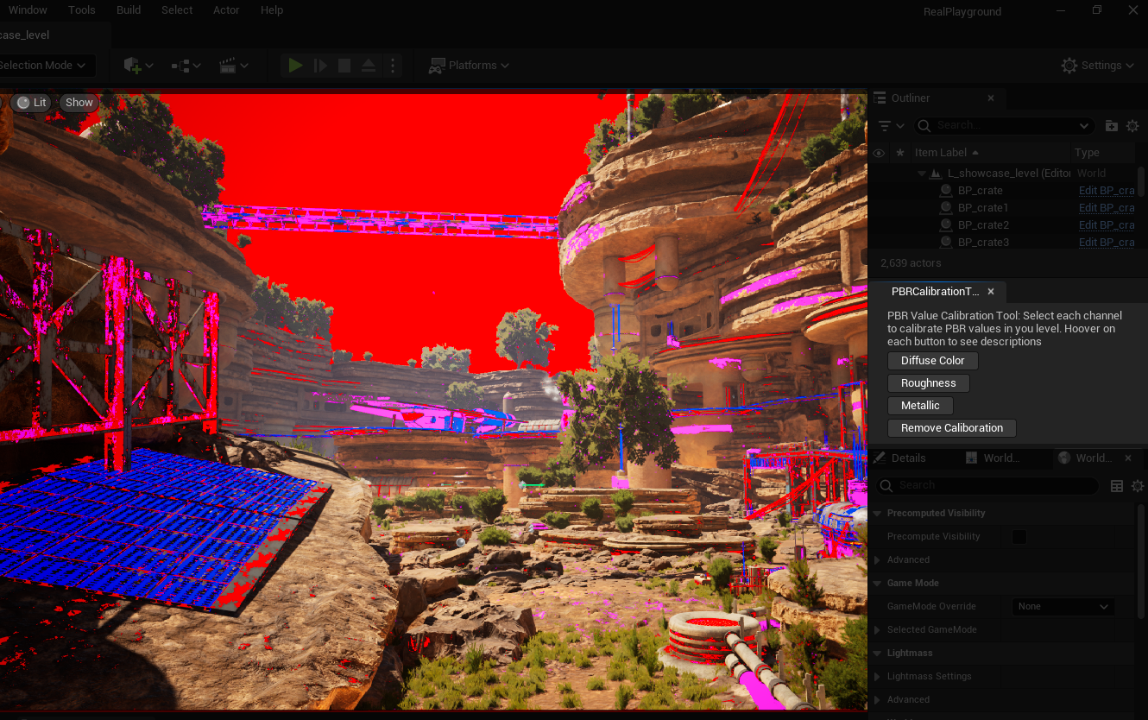Expand Advanced under Lightmass
This screenshot has height=720, width=1148.
pyautogui.click(x=878, y=700)
